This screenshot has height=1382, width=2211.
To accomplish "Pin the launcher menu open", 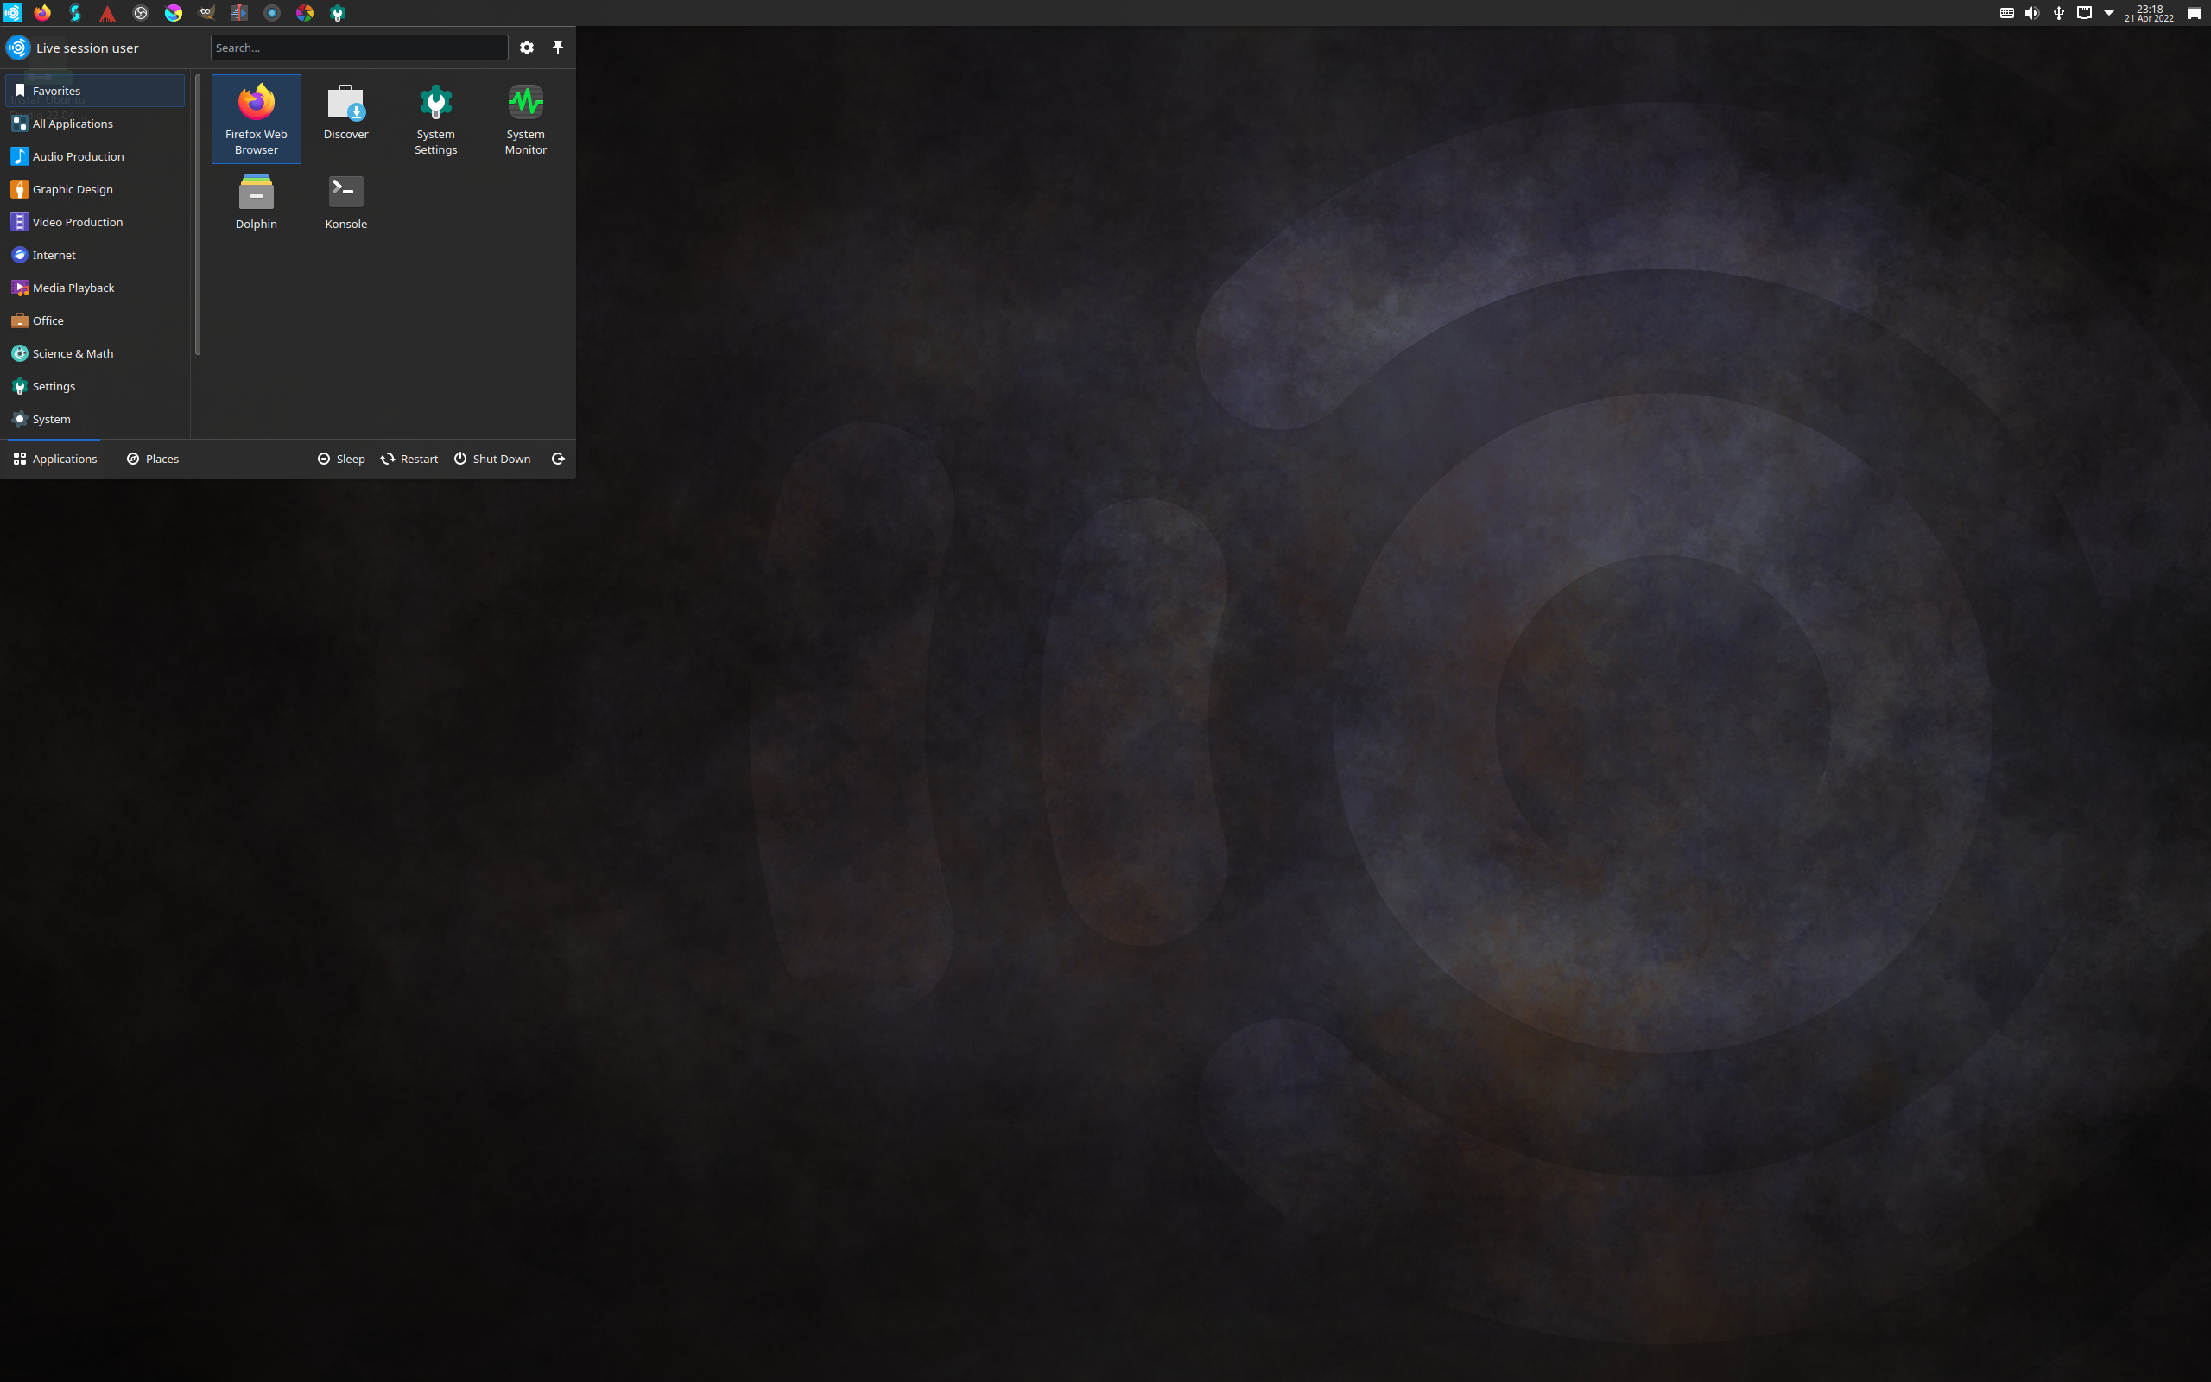I will coord(557,48).
